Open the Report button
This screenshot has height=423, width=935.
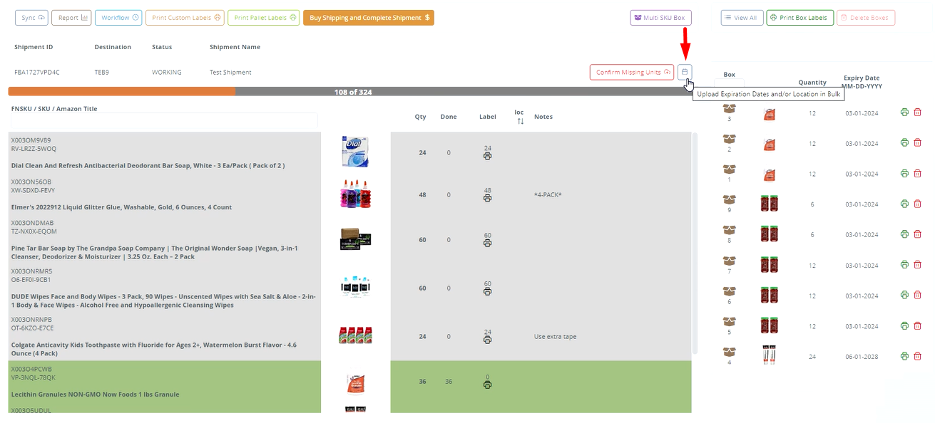tap(71, 18)
